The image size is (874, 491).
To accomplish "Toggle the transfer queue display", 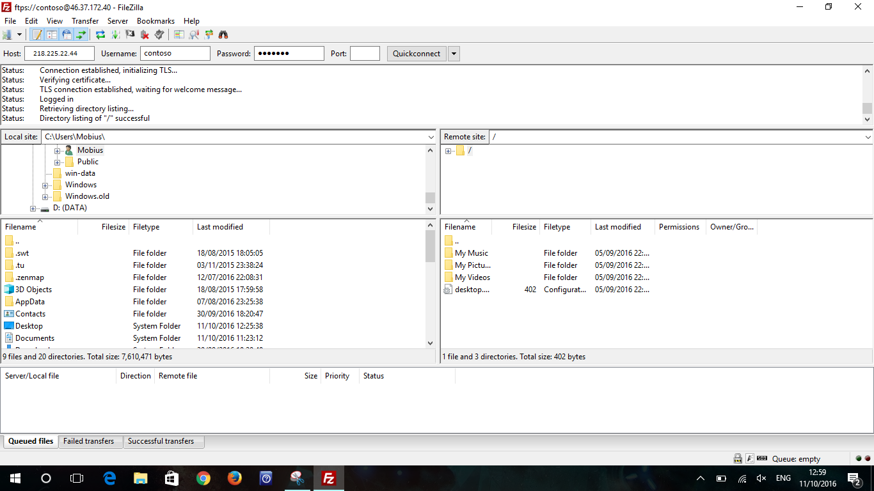I will [x=81, y=35].
